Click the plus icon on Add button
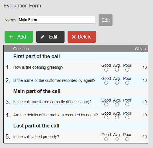Image resolution: width=153 pixels, height=148 pixels. coord(11,37)
